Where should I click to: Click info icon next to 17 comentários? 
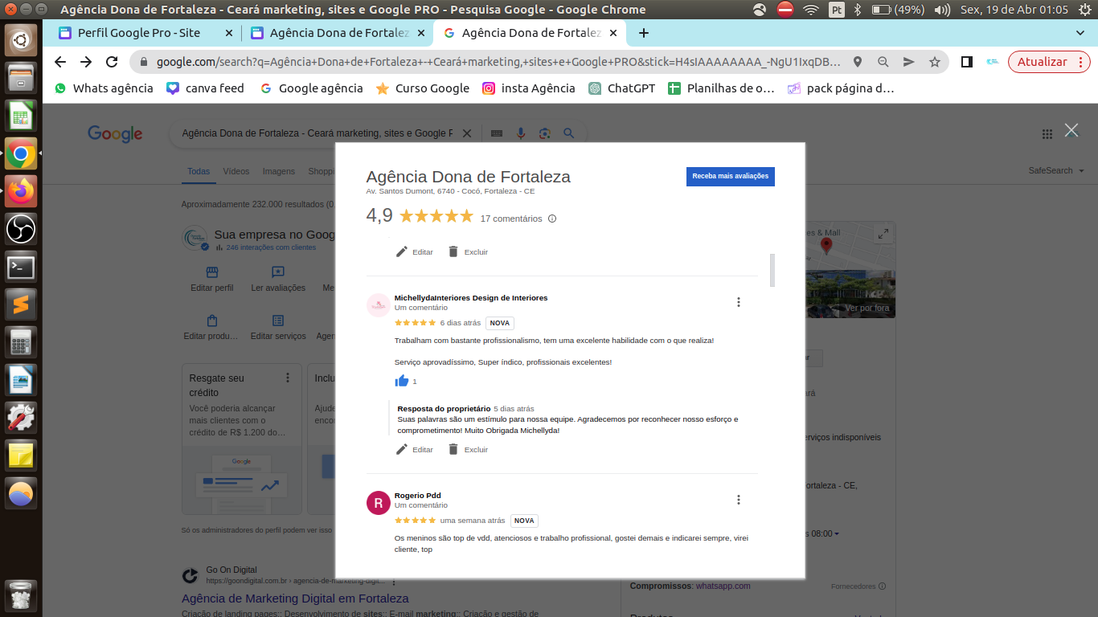552,219
